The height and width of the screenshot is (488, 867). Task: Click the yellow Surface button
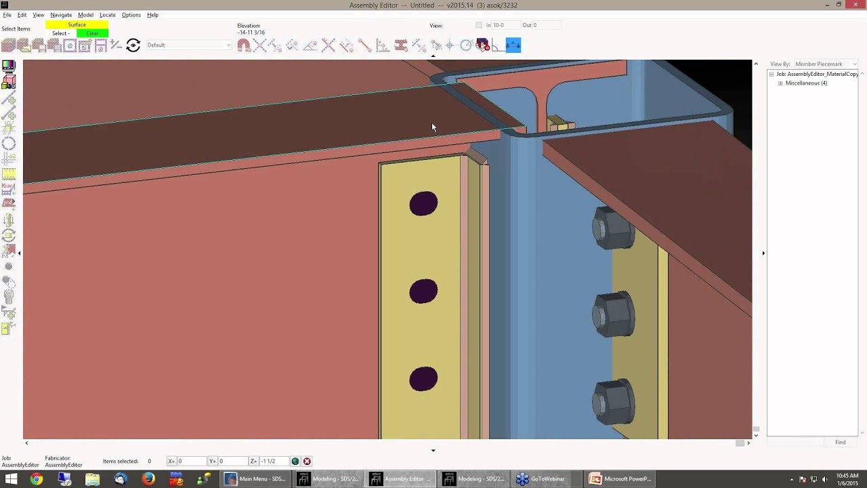click(x=77, y=25)
